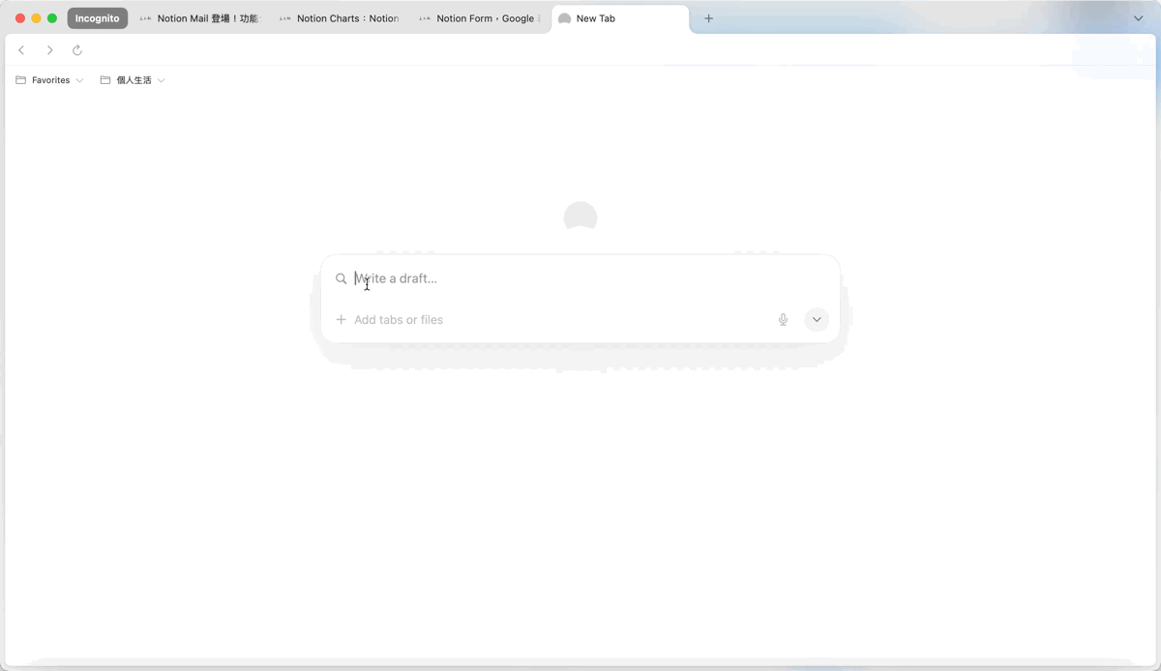Click the round logo above search box
Image resolution: width=1161 pixels, height=671 pixels.
click(580, 218)
